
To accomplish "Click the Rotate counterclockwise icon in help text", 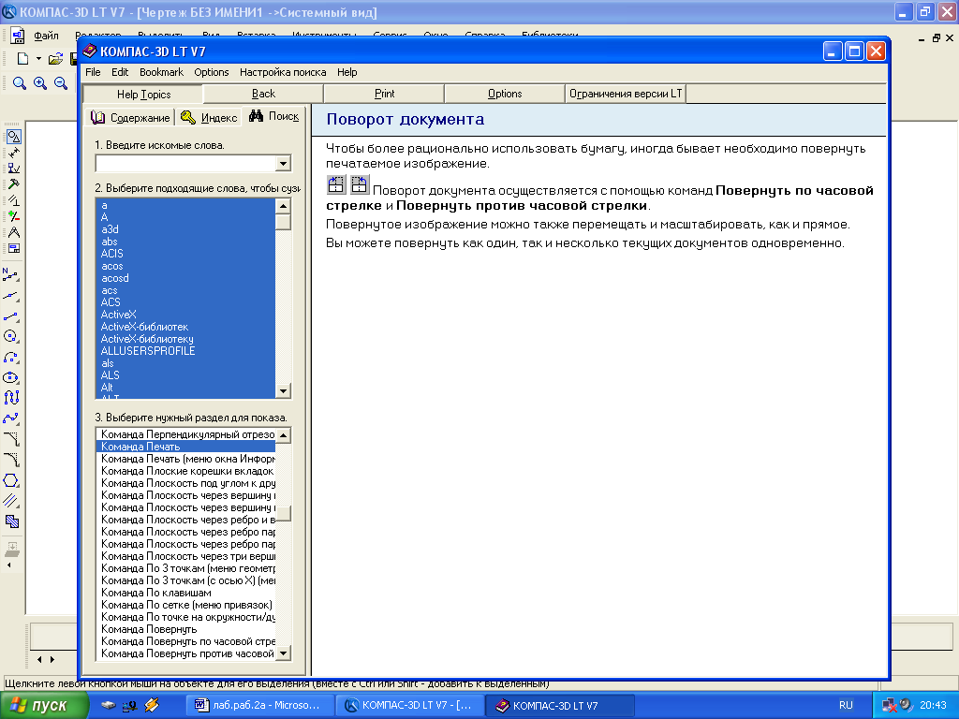I will point(359,184).
